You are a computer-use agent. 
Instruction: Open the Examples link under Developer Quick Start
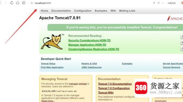(127, 64)
